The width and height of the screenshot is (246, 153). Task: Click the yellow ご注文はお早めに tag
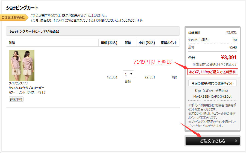click(14, 18)
